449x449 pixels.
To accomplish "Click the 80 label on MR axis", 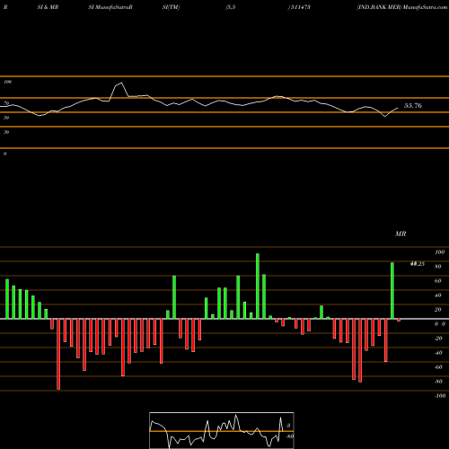I will tap(438, 267).
